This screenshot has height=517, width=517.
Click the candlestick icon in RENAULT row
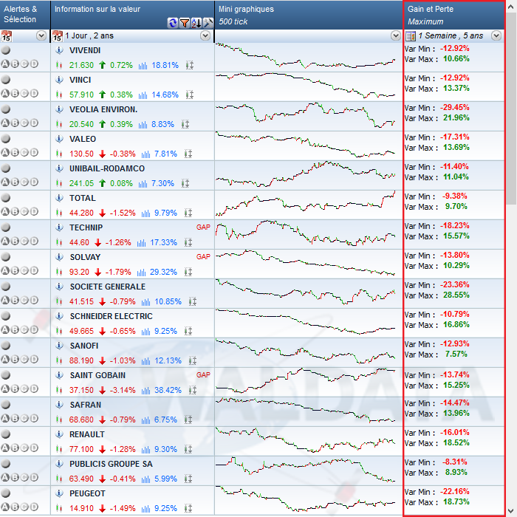click(x=59, y=449)
